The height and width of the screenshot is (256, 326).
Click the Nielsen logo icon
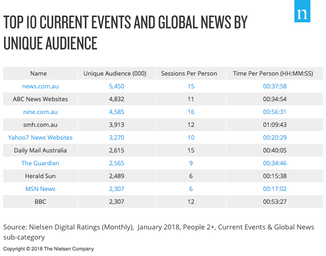[302, 11]
